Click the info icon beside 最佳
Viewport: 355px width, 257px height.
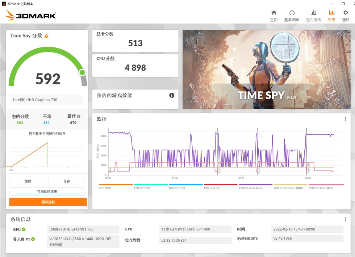click(79, 116)
